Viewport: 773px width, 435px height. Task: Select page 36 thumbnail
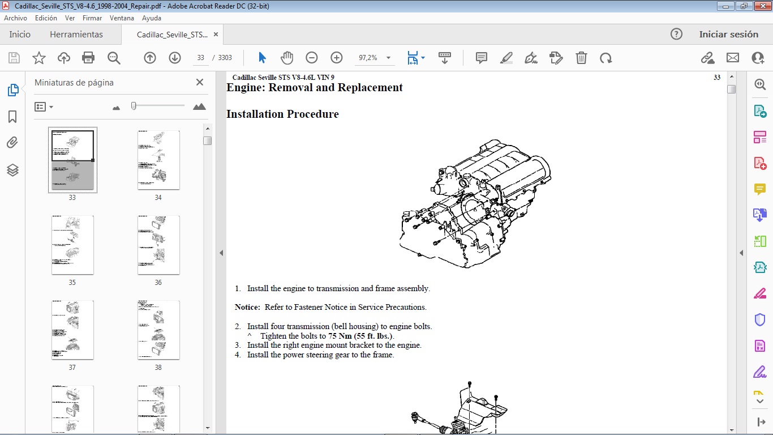pyautogui.click(x=158, y=245)
